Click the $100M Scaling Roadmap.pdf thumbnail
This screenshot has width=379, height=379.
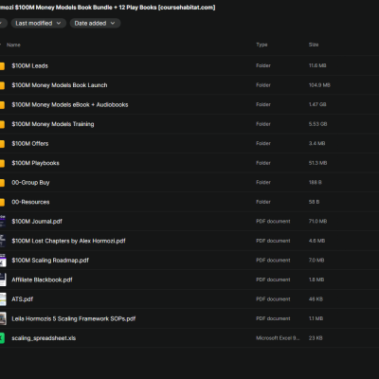point(3,261)
